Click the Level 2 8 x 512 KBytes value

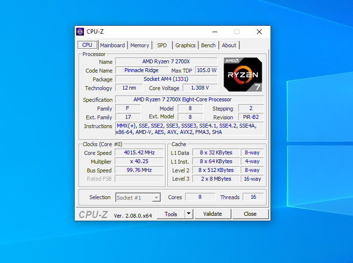coord(216,170)
